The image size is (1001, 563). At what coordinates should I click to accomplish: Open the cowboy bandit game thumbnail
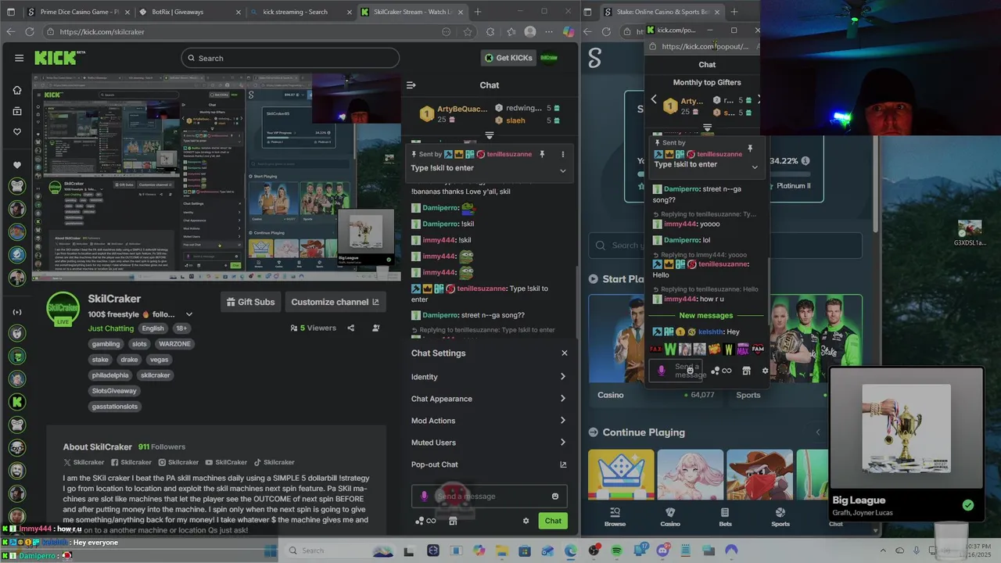point(759,475)
